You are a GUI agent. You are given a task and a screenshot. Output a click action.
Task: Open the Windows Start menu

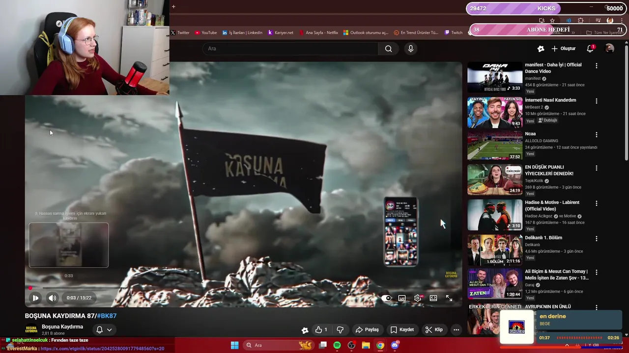point(234,345)
